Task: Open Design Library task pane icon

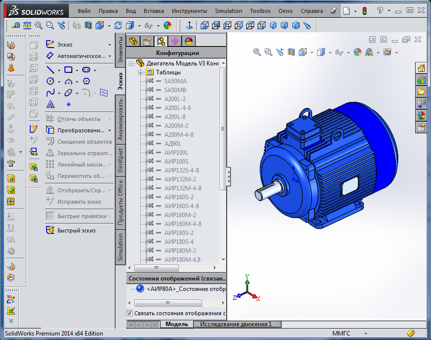Action: [x=421, y=80]
